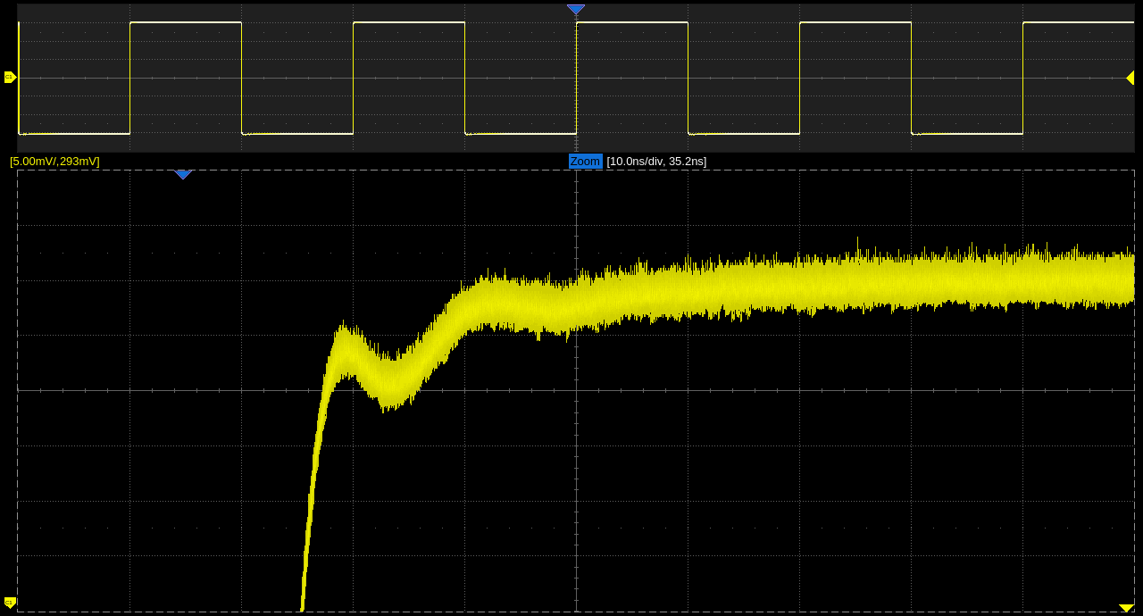Viewport: 1143px width, 616px height.
Task: Click the blue trigger marker in zoom window
Action: (x=183, y=174)
